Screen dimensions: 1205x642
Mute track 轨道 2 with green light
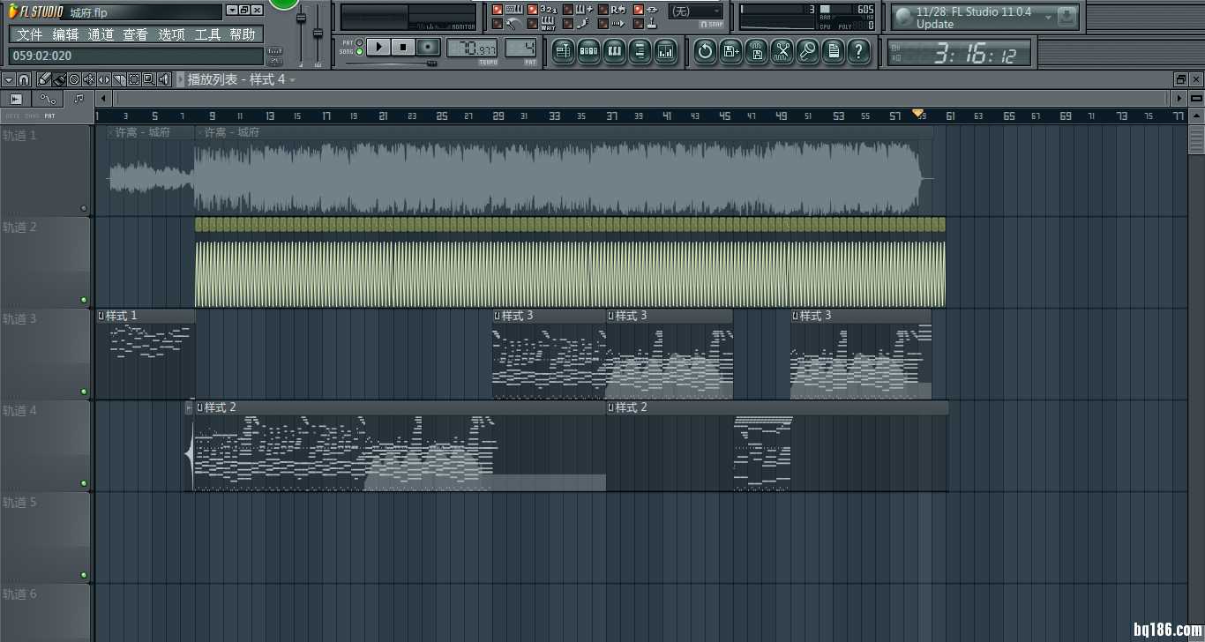(84, 300)
